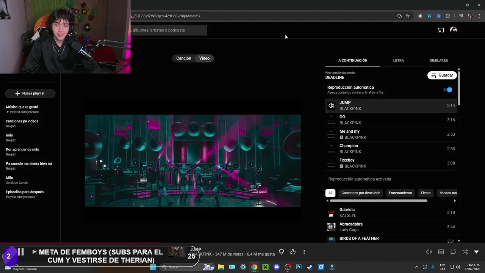Open Chrome's three-dot menu
485x273 pixels.
click(x=479, y=16)
